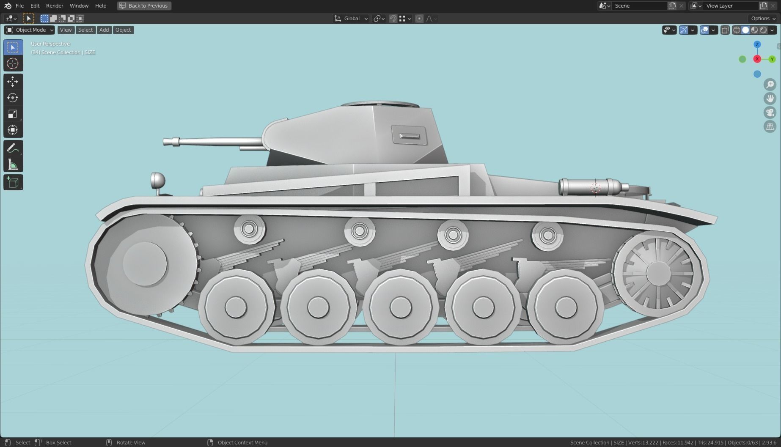Click the green Y axis on gizmo

(772, 59)
